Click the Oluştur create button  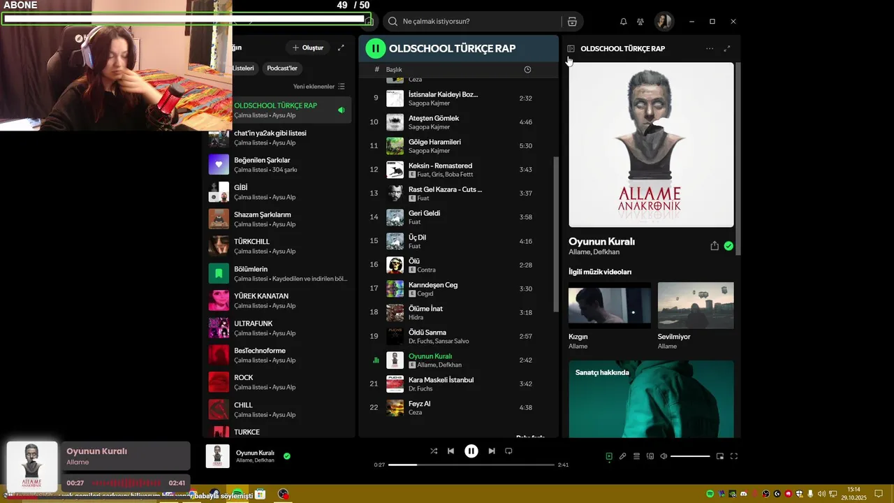pyautogui.click(x=308, y=48)
